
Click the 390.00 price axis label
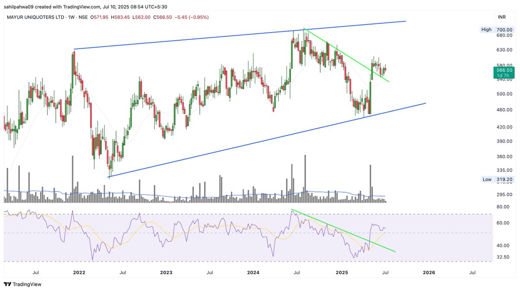click(x=504, y=142)
